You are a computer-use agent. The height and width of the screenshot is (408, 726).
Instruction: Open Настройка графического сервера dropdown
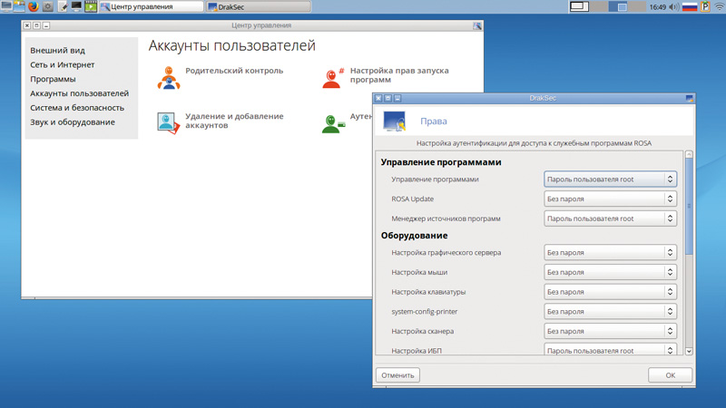tap(610, 253)
